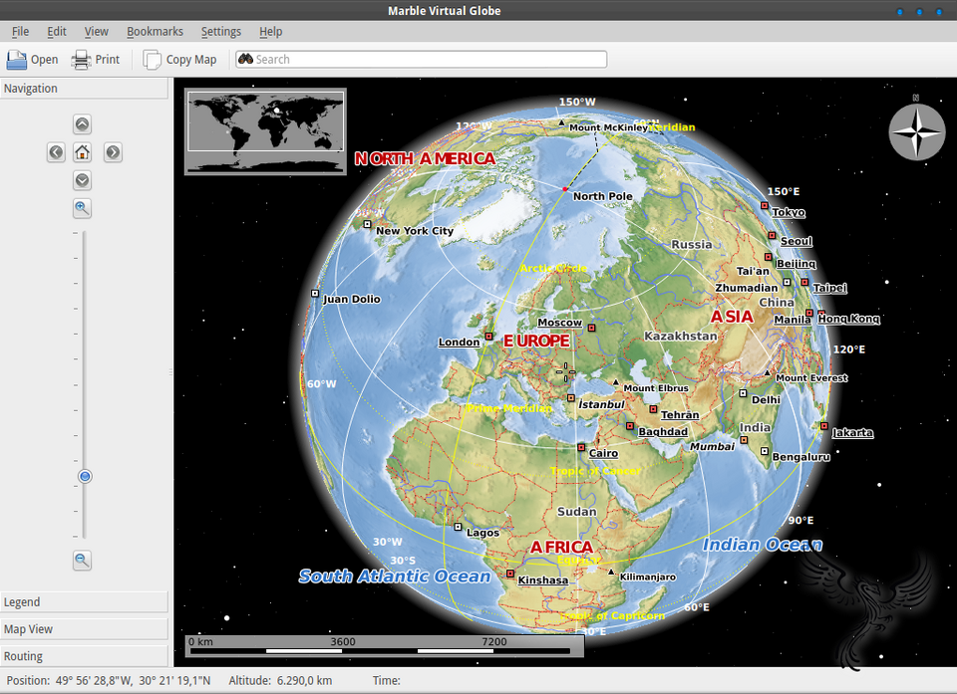The height and width of the screenshot is (694, 957).
Task: Pan the globe west with the left arrow
Action: point(56,151)
